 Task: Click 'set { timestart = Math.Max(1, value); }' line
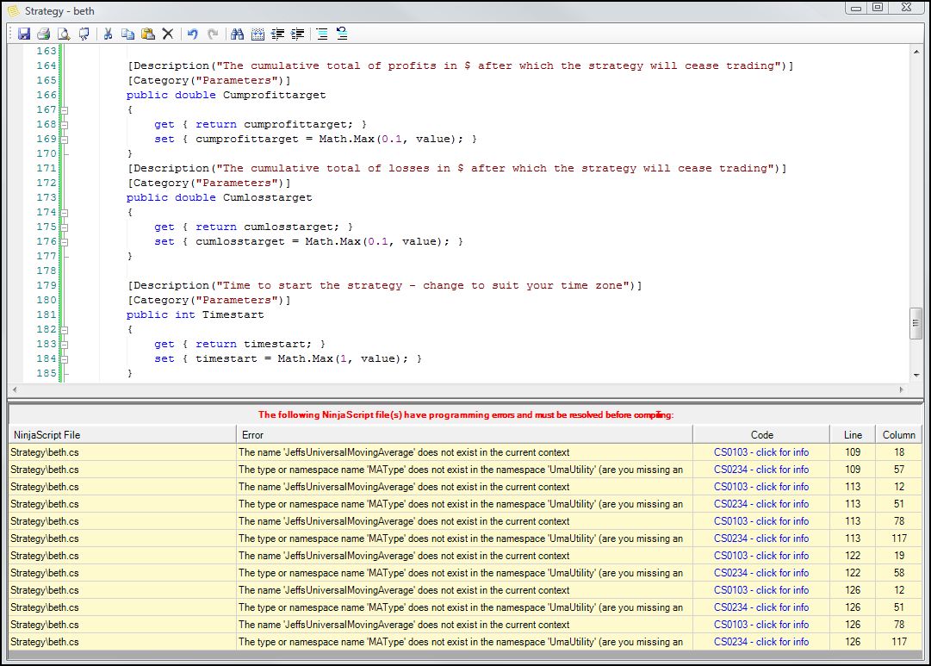coord(288,358)
